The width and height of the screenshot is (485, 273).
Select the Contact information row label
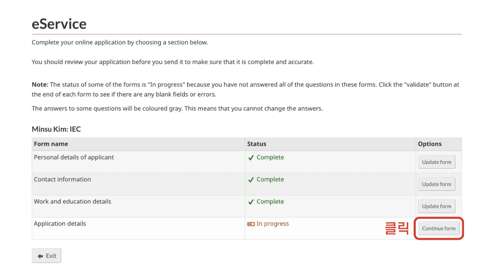pyautogui.click(x=62, y=179)
